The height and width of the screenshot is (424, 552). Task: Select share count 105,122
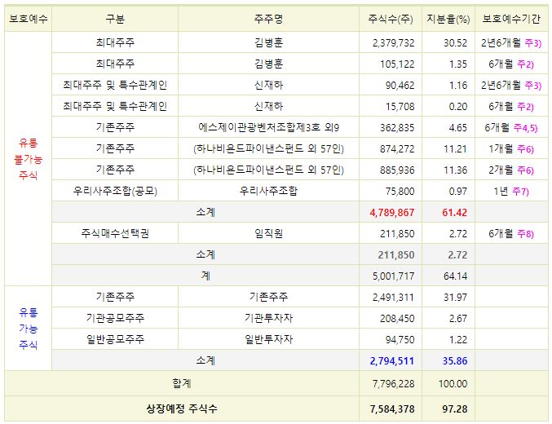click(397, 64)
